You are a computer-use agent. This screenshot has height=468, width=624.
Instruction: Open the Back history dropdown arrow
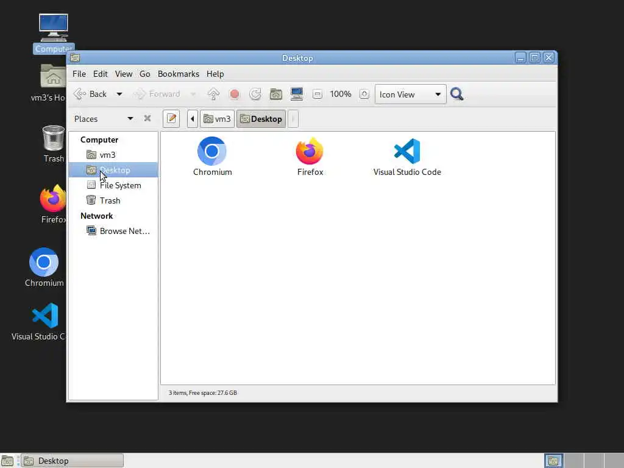click(119, 94)
